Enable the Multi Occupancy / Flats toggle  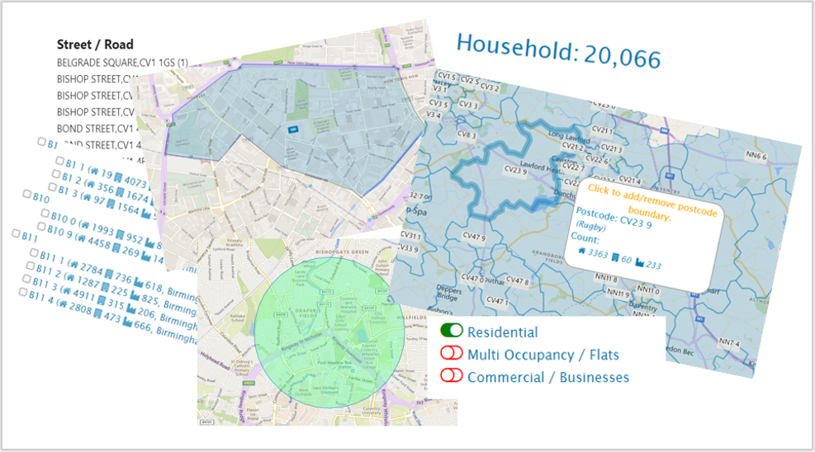coord(452,354)
